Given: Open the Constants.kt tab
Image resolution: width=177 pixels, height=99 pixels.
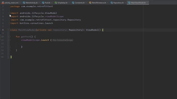Looking at the screenshot, I should (79, 3).
